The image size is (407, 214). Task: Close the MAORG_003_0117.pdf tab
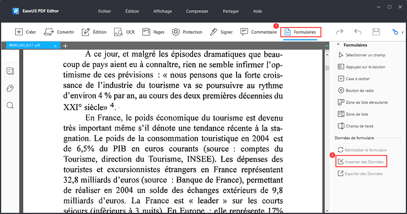tap(55, 46)
